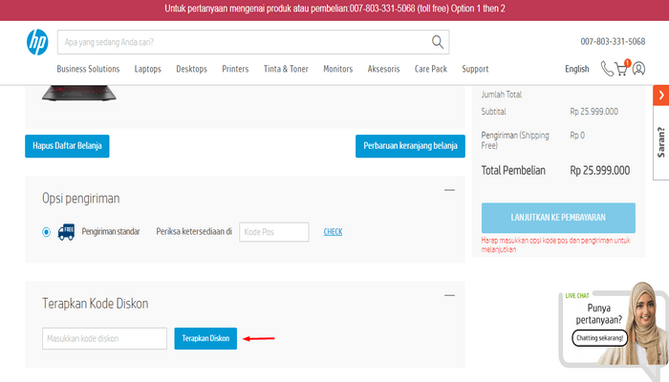Open the Laptops menu
The image size is (669, 382).
(x=147, y=69)
